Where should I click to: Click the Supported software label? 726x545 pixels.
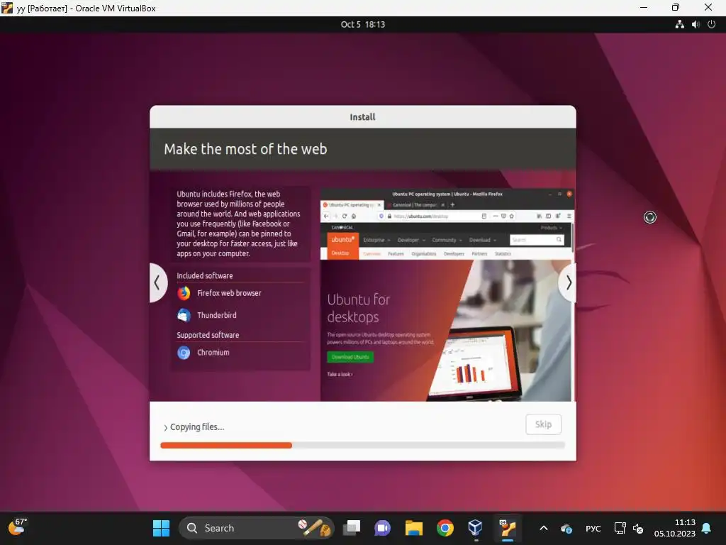(208, 335)
